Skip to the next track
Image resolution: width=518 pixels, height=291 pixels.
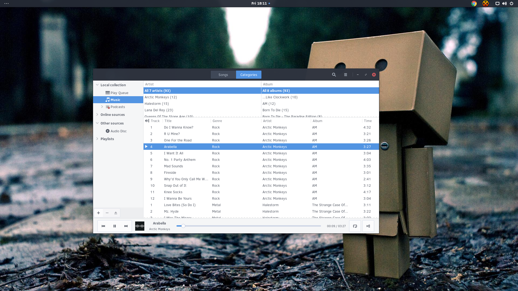point(126,226)
